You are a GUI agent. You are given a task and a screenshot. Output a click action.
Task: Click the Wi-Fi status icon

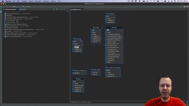pyautogui.click(x=154, y=1)
